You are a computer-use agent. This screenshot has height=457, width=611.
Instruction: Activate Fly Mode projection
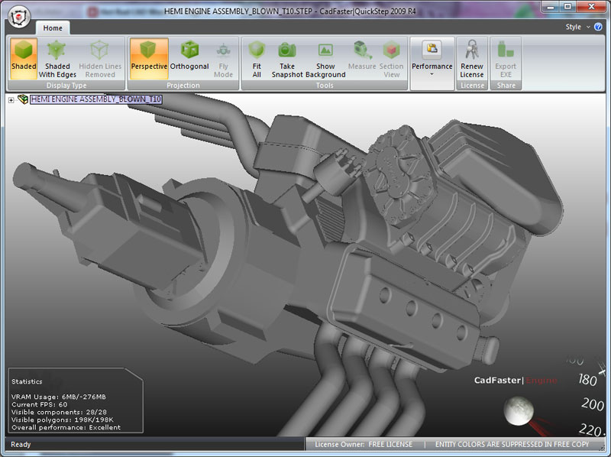click(224, 58)
